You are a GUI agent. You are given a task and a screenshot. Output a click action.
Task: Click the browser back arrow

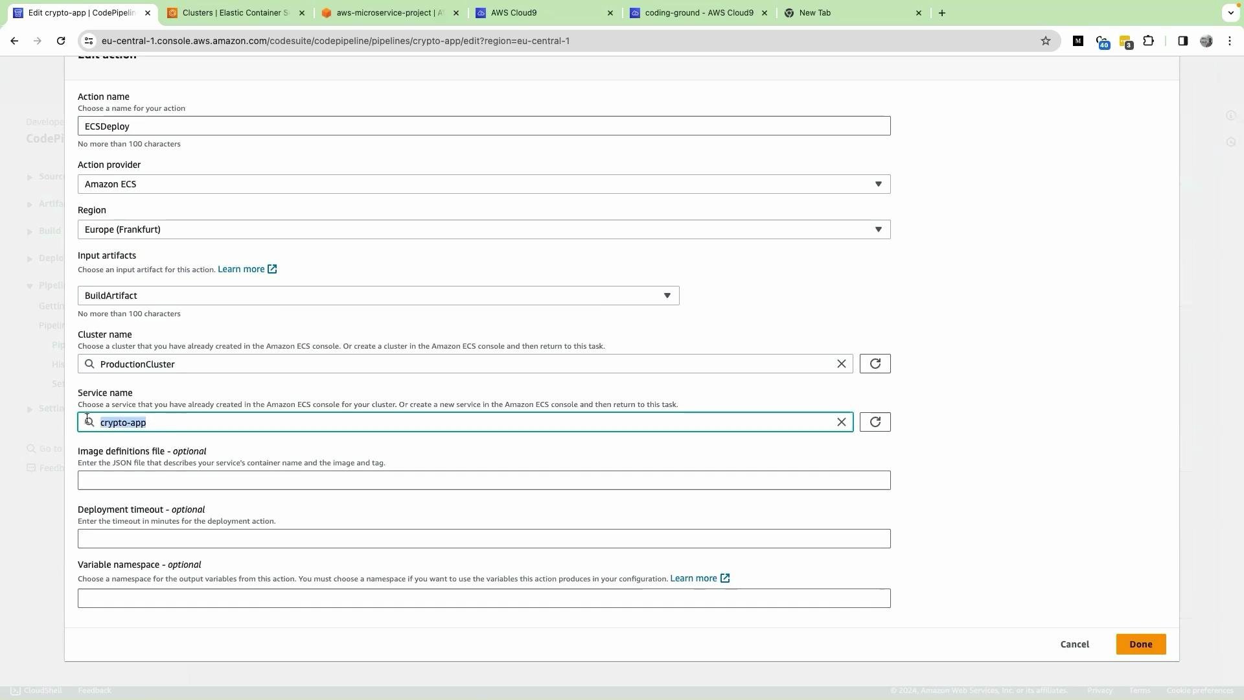pyautogui.click(x=14, y=41)
